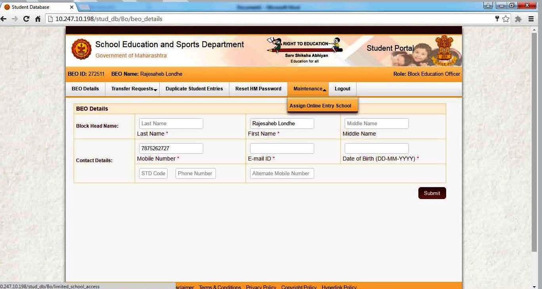This screenshot has height=289, width=542.
Task: Click the browser back arrow
Action: 4,19
